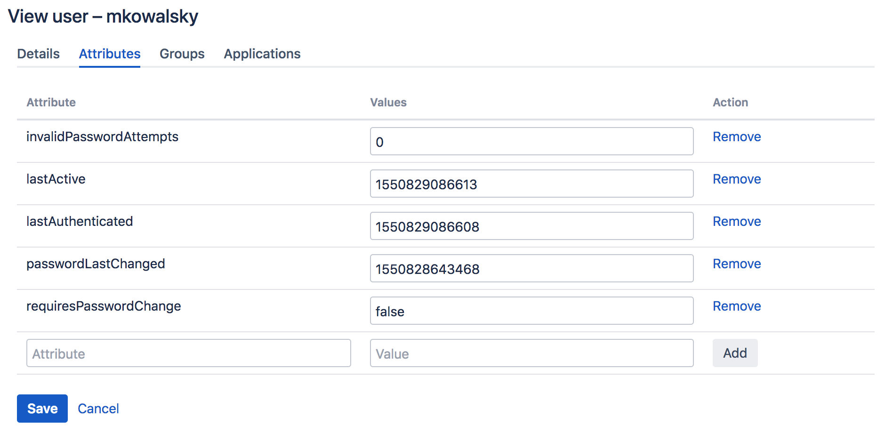Save the user attribute changes
This screenshot has height=433, width=885.
pos(42,409)
